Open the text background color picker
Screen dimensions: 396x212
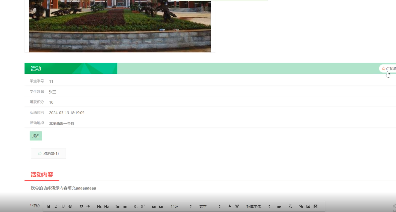[x=237, y=206]
